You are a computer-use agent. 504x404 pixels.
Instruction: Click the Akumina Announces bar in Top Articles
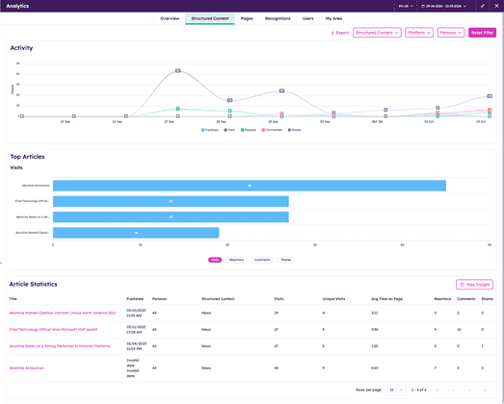point(250,186)
